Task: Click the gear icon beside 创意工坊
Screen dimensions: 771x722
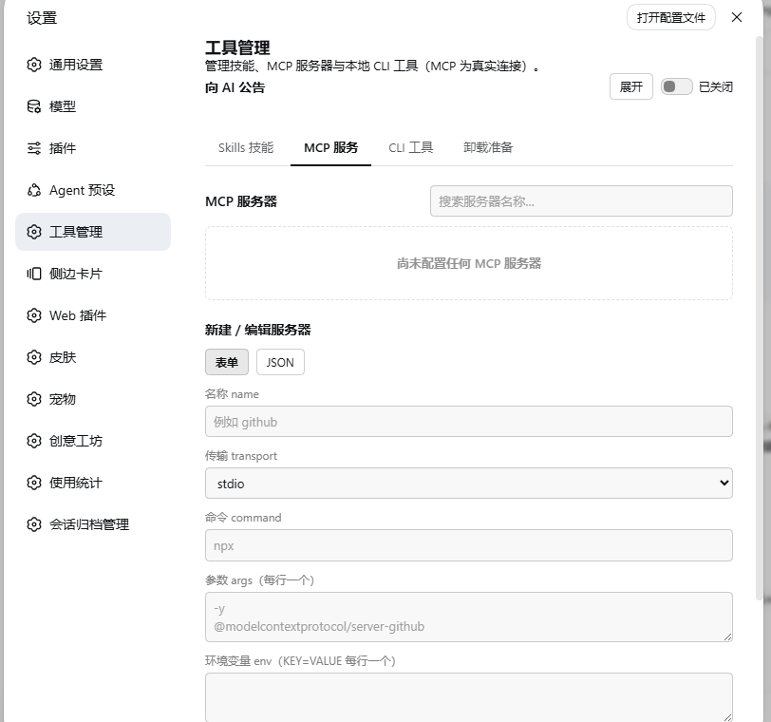Action: pyautogui.click(x=34, y=441)
